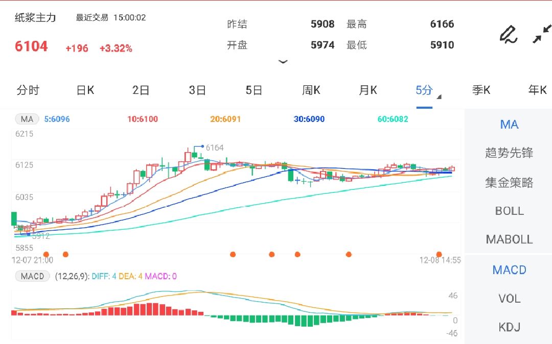Click the 纸浆主力 contract name

35,17
